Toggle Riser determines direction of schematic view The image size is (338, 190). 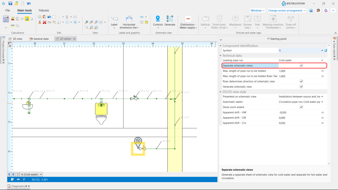301,81
